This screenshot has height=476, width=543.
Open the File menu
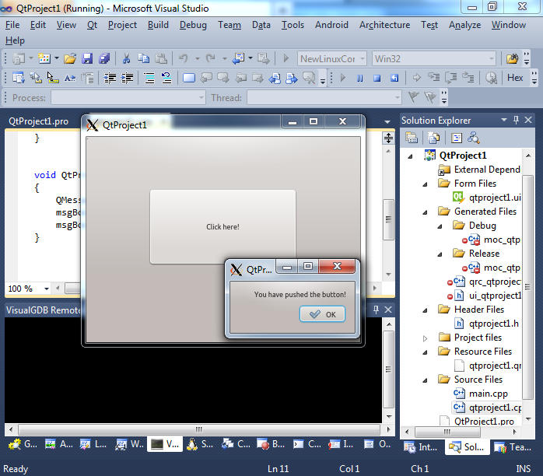(12, 25)
